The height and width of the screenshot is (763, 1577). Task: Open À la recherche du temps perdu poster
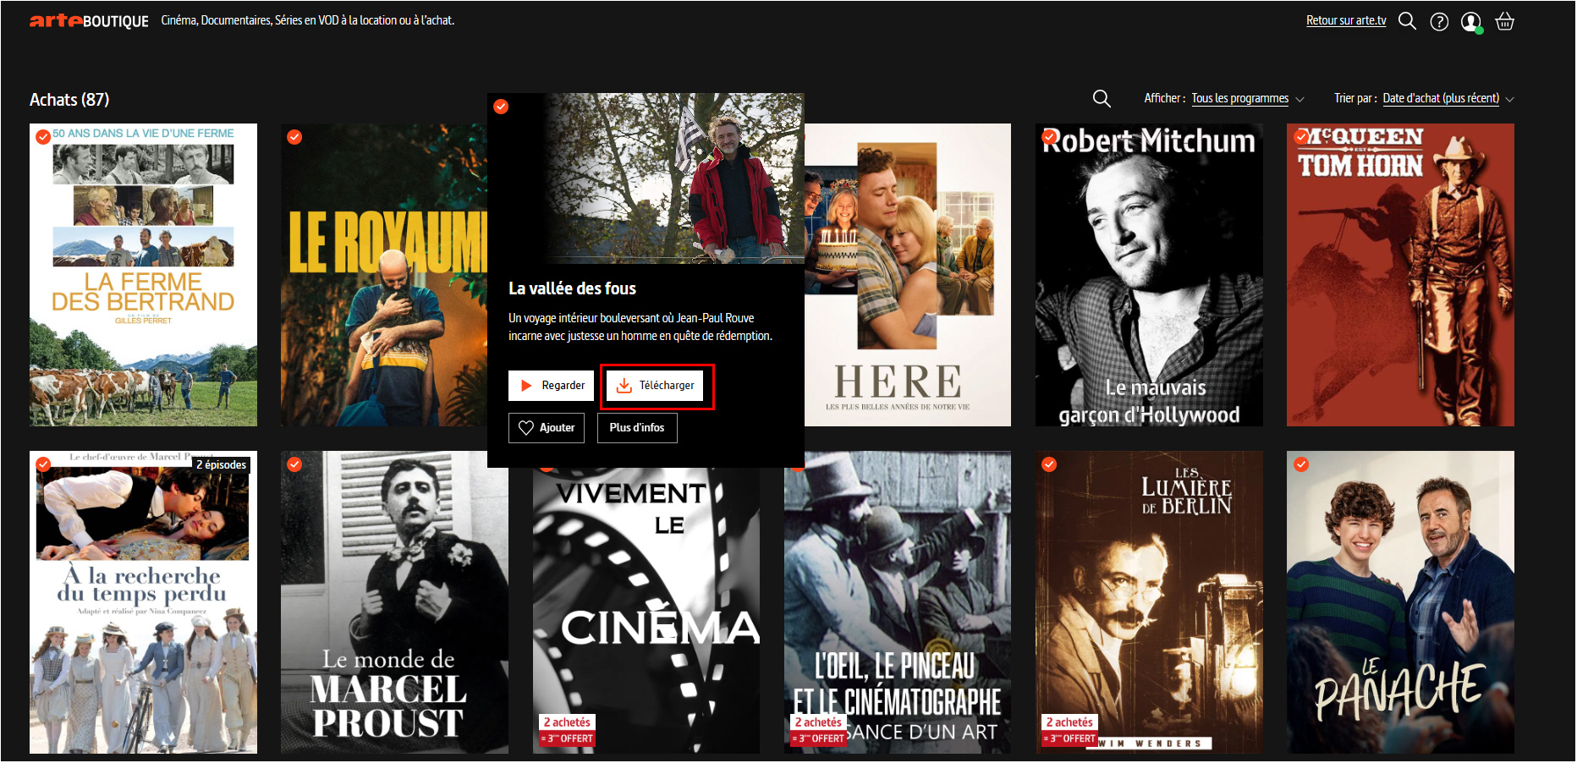(x=143, y=602)
